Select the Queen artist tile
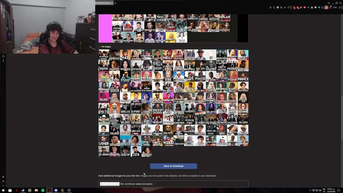Screen dimensions: 343x193 (x=115, y=87)
